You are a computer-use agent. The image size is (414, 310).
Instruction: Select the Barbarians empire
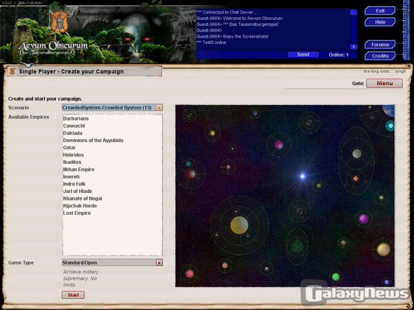[x=76, y=118]
